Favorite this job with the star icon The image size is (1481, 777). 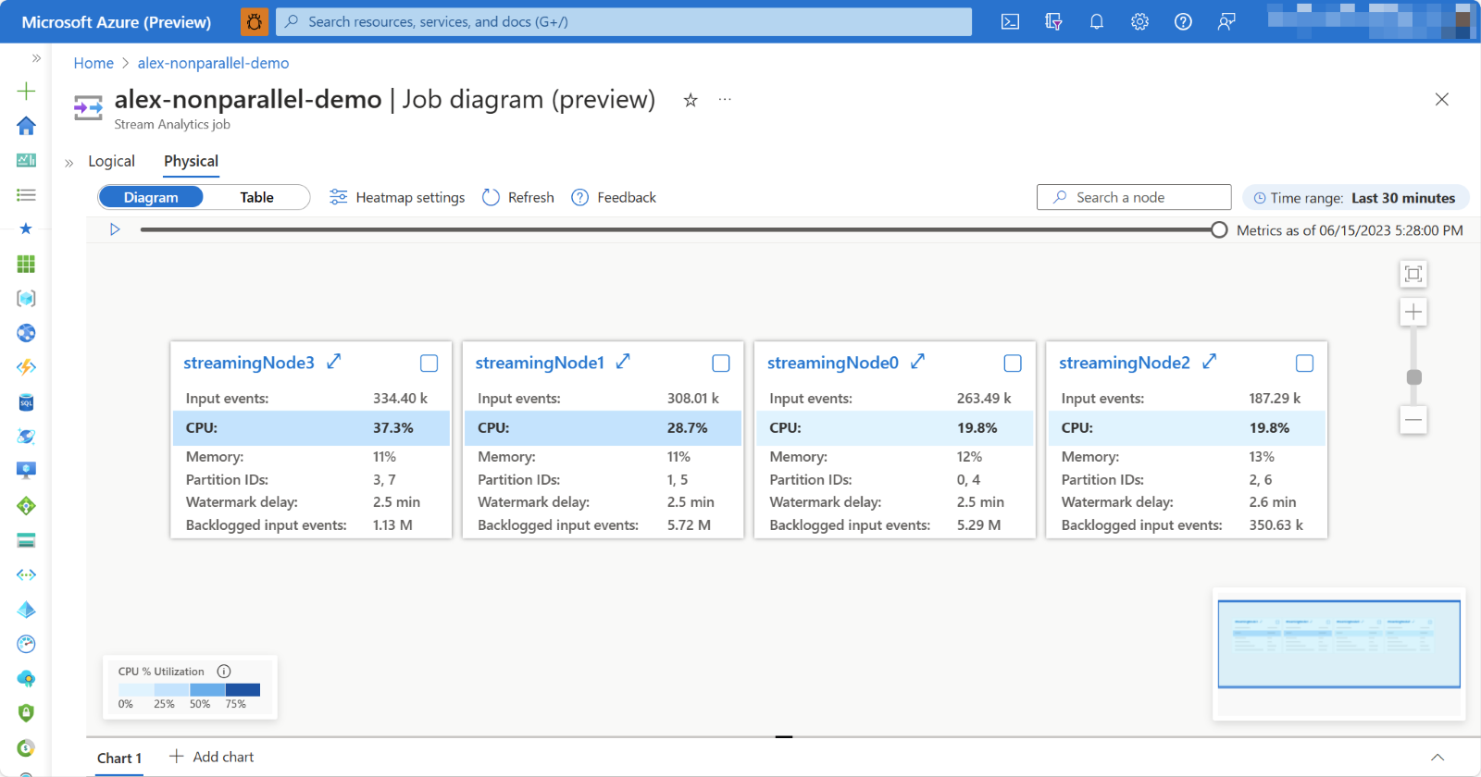[x=691, y=100]
